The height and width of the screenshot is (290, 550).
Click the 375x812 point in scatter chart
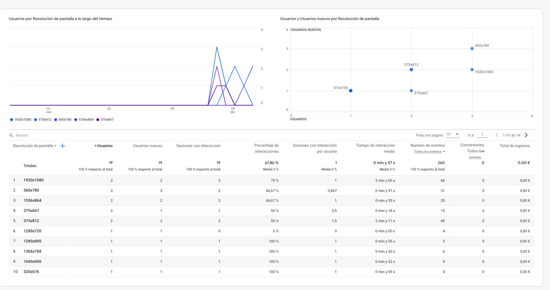pyautogui.click(x=411, y=69)
